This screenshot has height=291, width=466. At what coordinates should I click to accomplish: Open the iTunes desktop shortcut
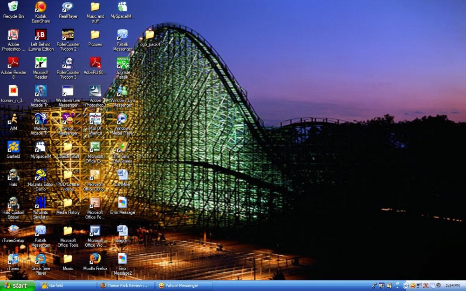pos(14,258)
